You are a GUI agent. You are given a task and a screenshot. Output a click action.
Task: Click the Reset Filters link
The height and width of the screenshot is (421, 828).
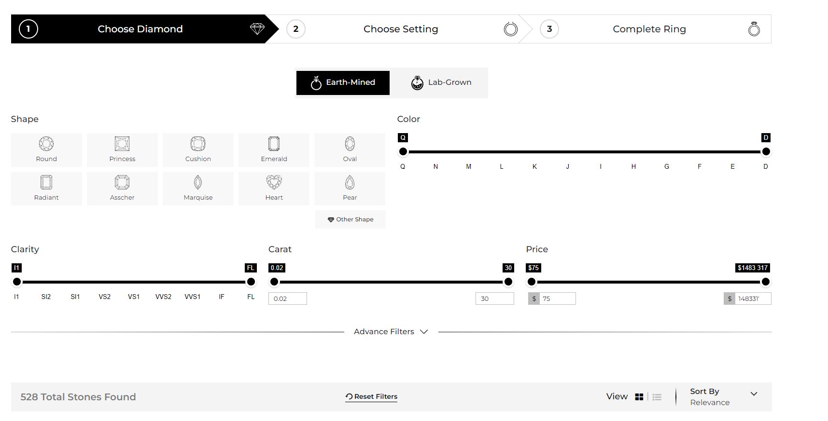point(371,396)
